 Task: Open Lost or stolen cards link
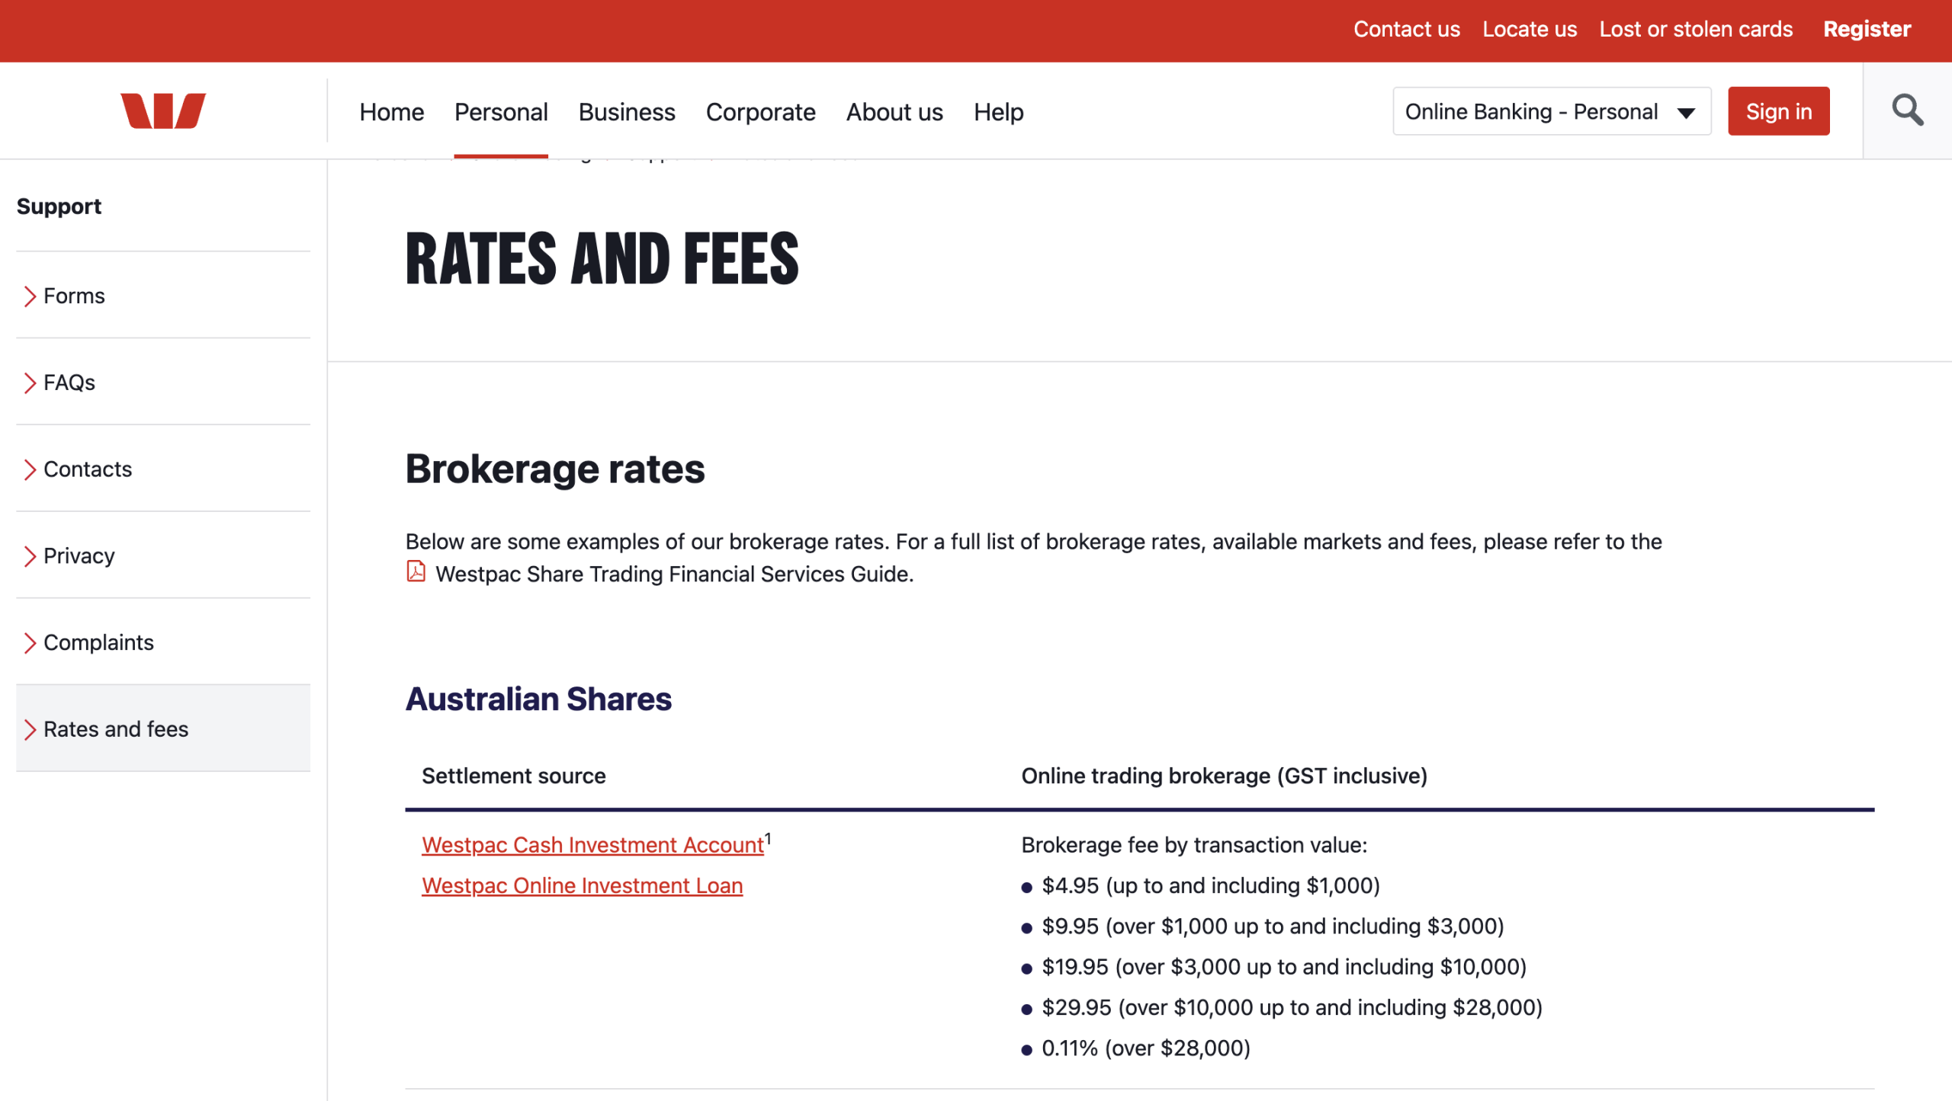pyautogui.click(x=1696, y=29)
